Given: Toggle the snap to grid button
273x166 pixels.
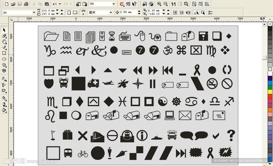Looking at the screenshot, I should tap(175, 12).
